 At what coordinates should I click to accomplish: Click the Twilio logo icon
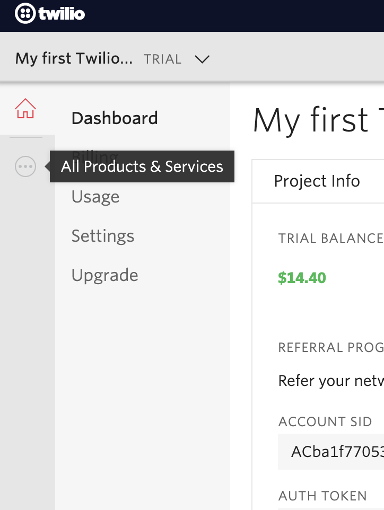tap(25, 14)
